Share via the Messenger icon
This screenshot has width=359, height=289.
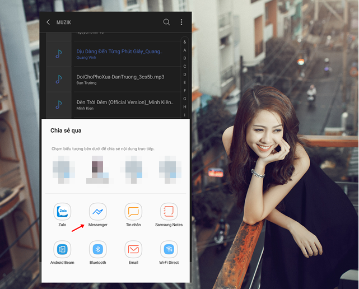click(x=98, y=211)
